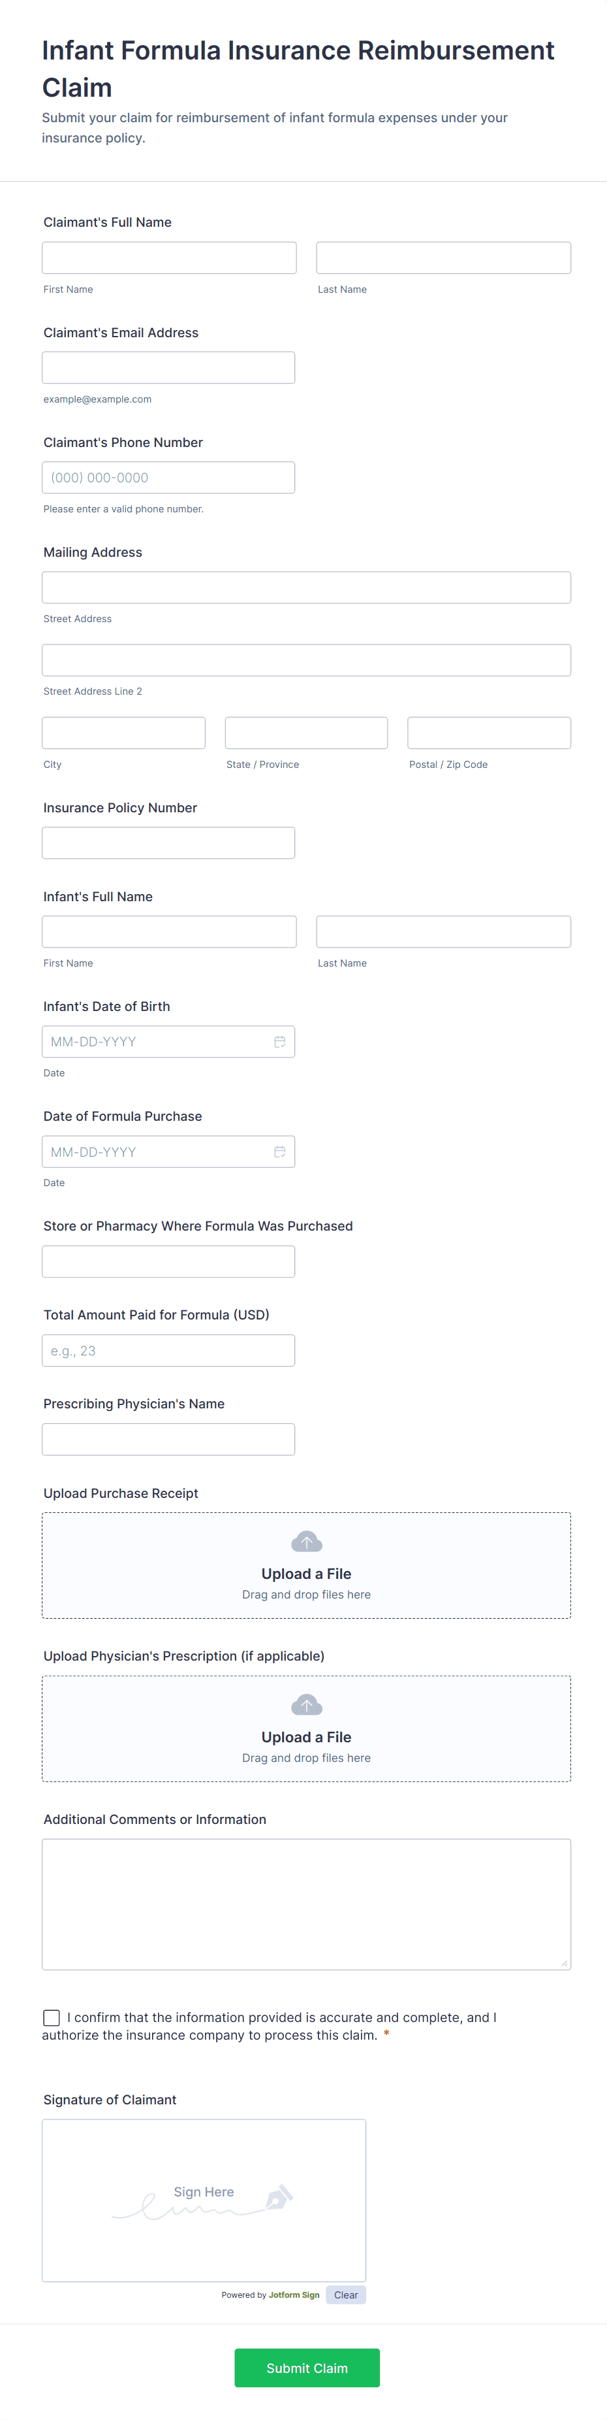Click the Prescribing Physician's Name field
Image resolution: width=607 pixels, height=2420 pixels.
point(169,1439)
